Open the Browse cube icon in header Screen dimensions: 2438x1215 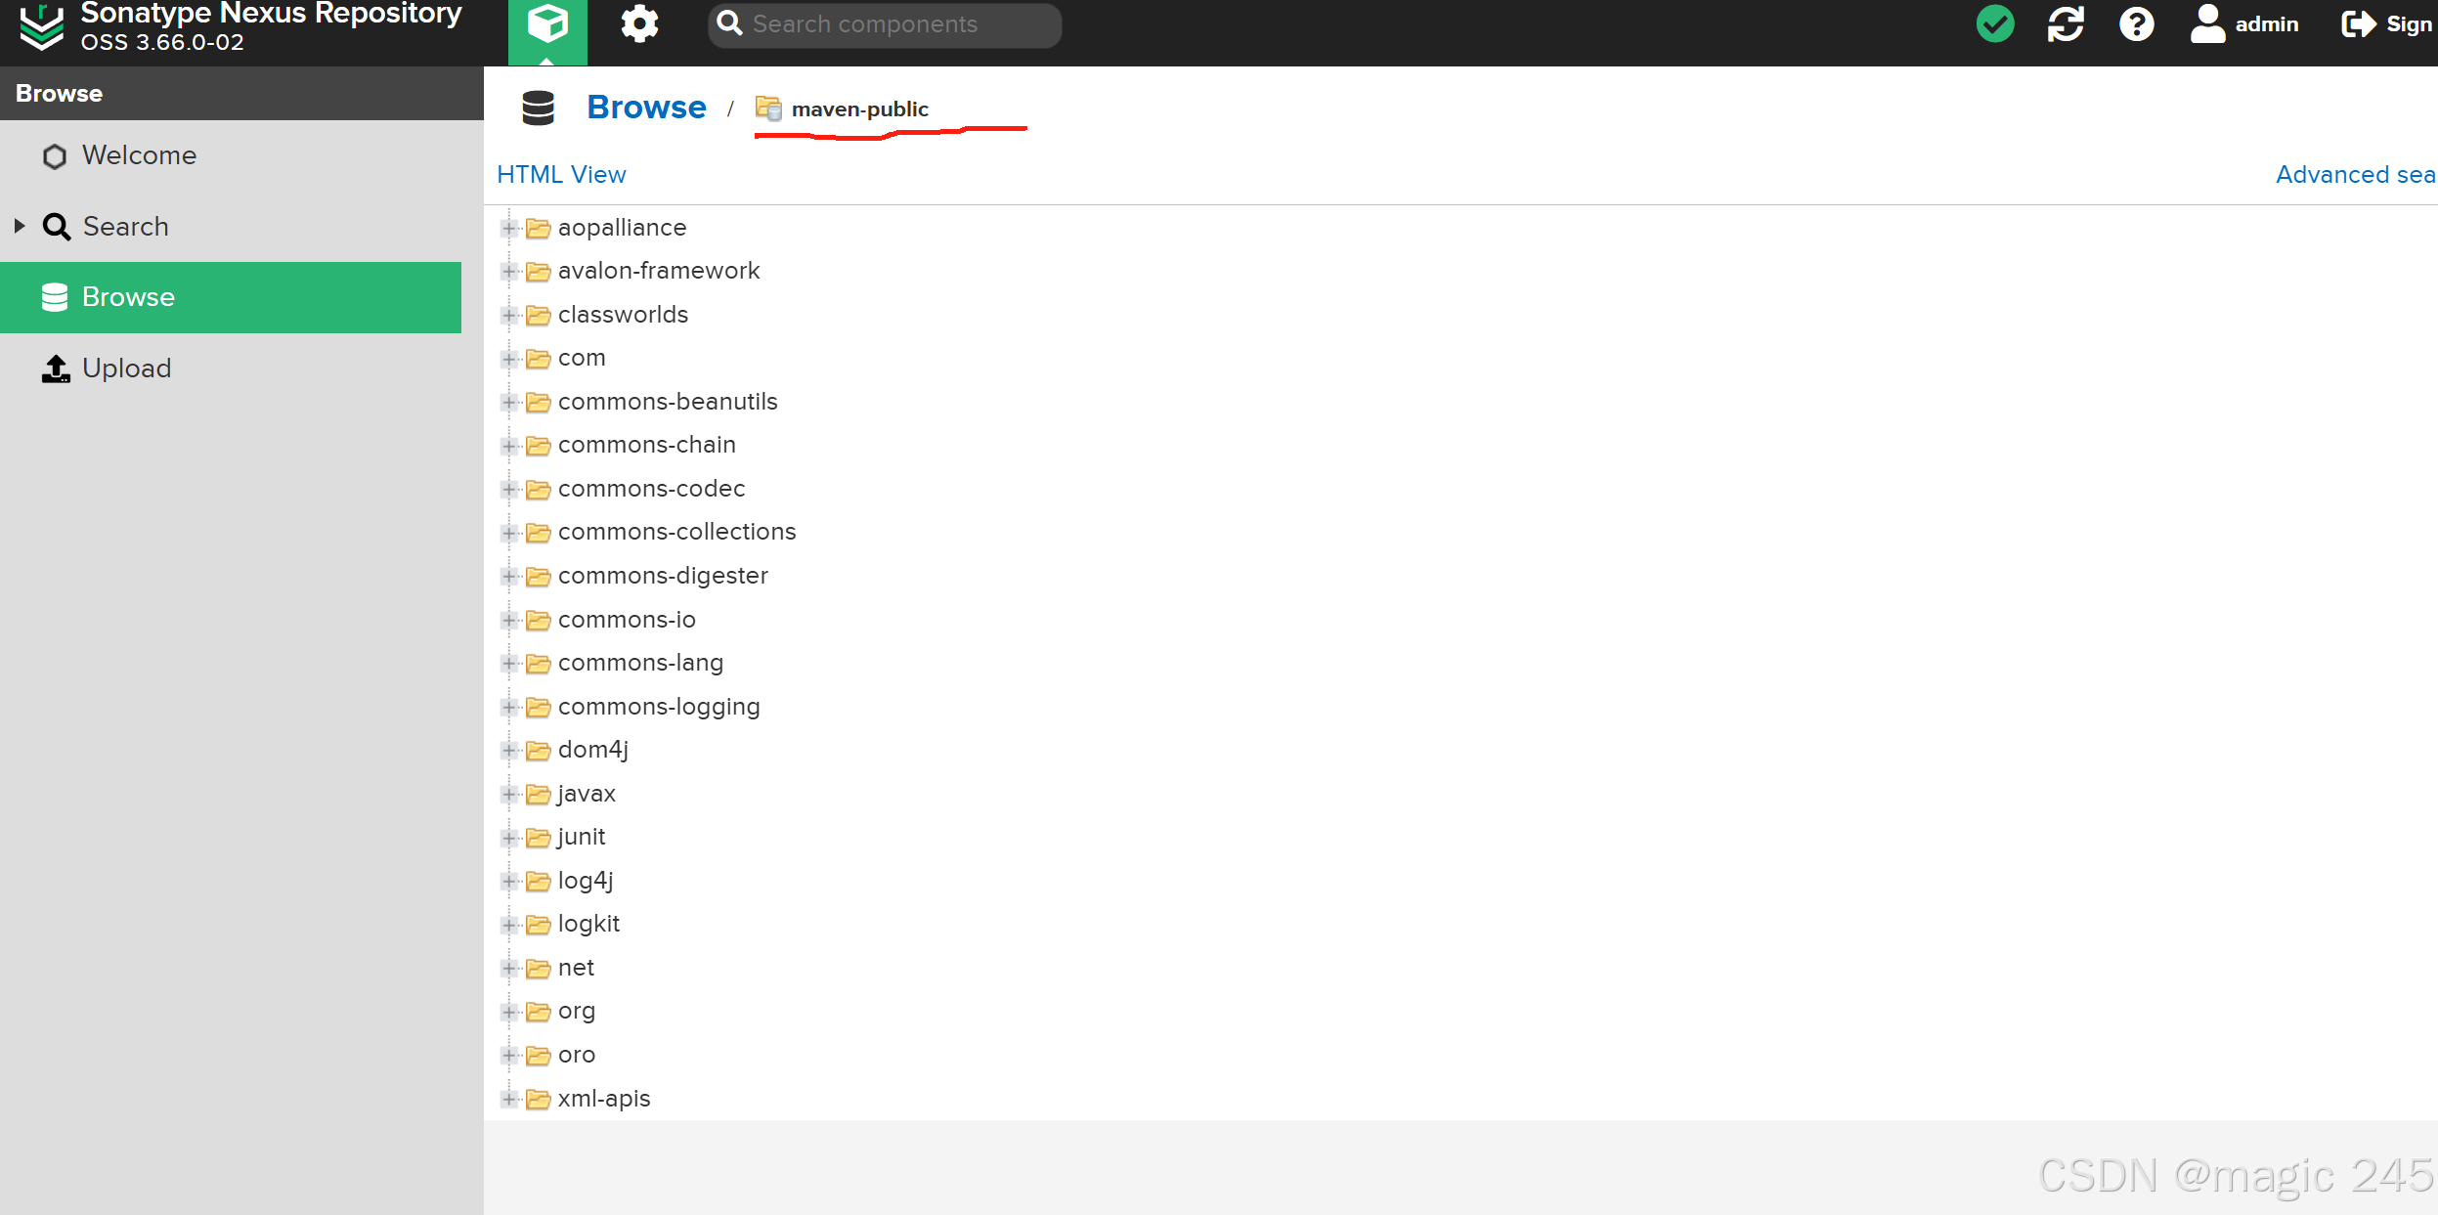click(547, 24)
